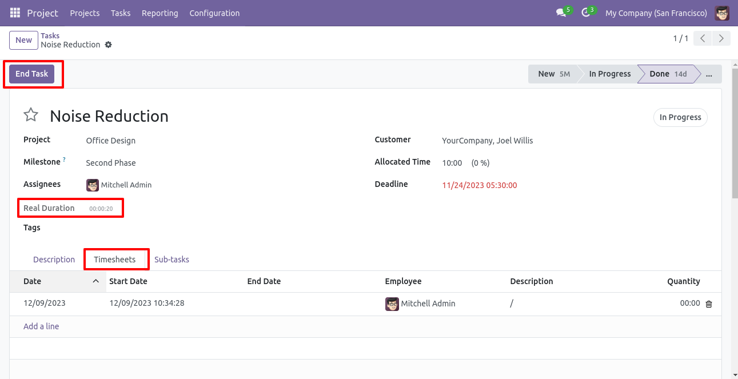Screen dimensions: 738x379
Task: Click the user avatar in top bar
Action: [x=722, y=13]
